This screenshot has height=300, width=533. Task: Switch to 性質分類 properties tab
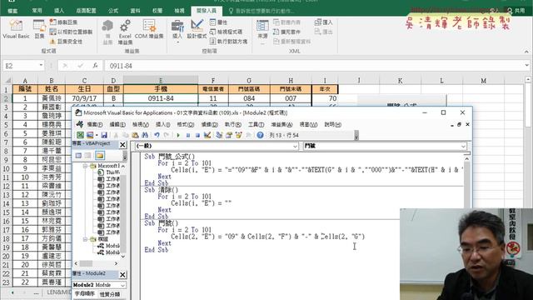[x=110, y=294]
